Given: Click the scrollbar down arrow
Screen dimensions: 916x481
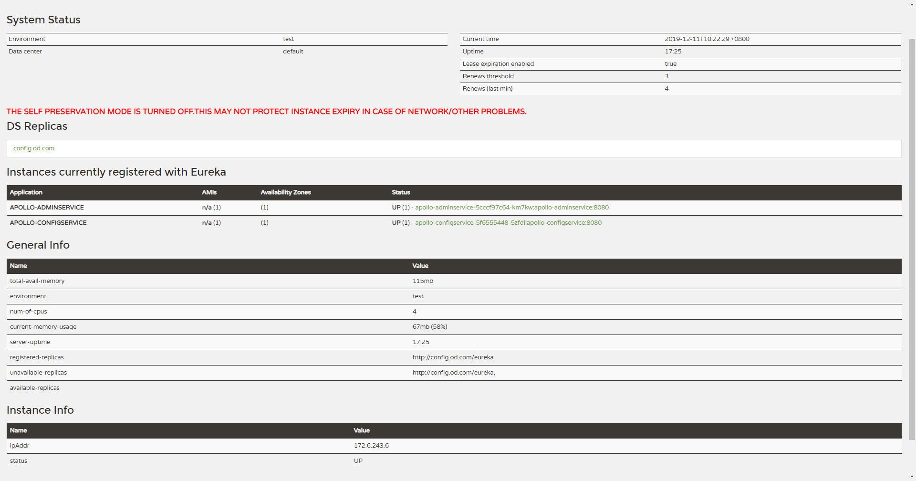Looking at the screenshot, I should [x=912, y=477].
